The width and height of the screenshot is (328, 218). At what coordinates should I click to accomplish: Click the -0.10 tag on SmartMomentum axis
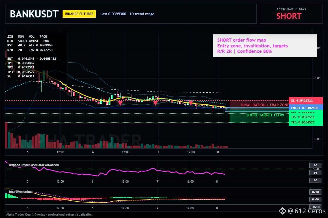coord(315,207)
